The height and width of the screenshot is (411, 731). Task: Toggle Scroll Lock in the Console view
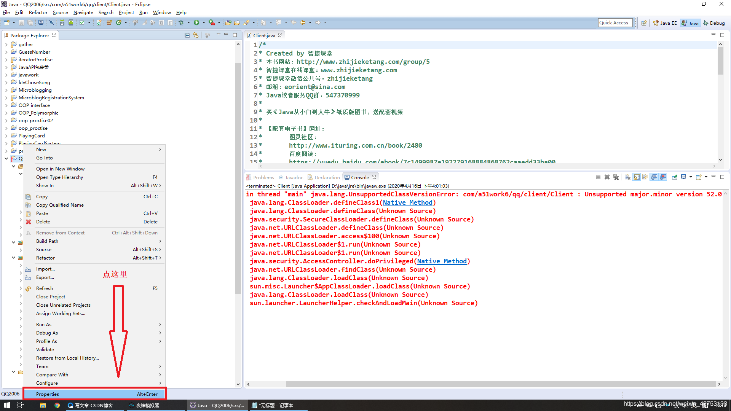(x=635, y=177)
